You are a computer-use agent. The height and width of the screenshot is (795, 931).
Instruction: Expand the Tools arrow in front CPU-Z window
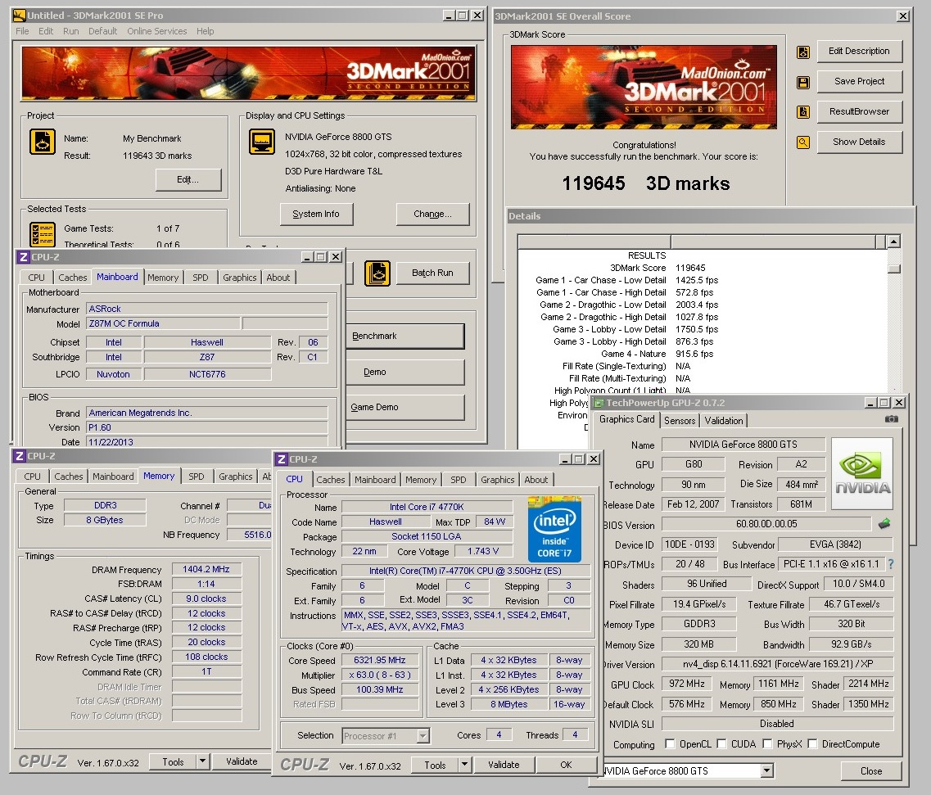tap(464, 765)
